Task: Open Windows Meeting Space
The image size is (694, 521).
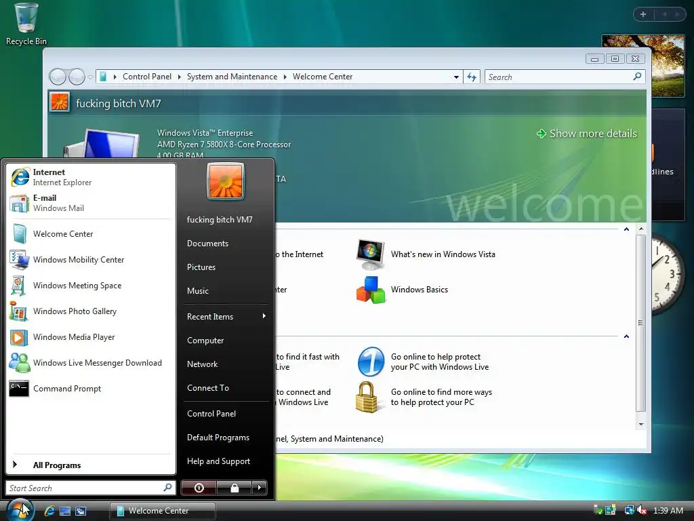Action: click(91, 286)
